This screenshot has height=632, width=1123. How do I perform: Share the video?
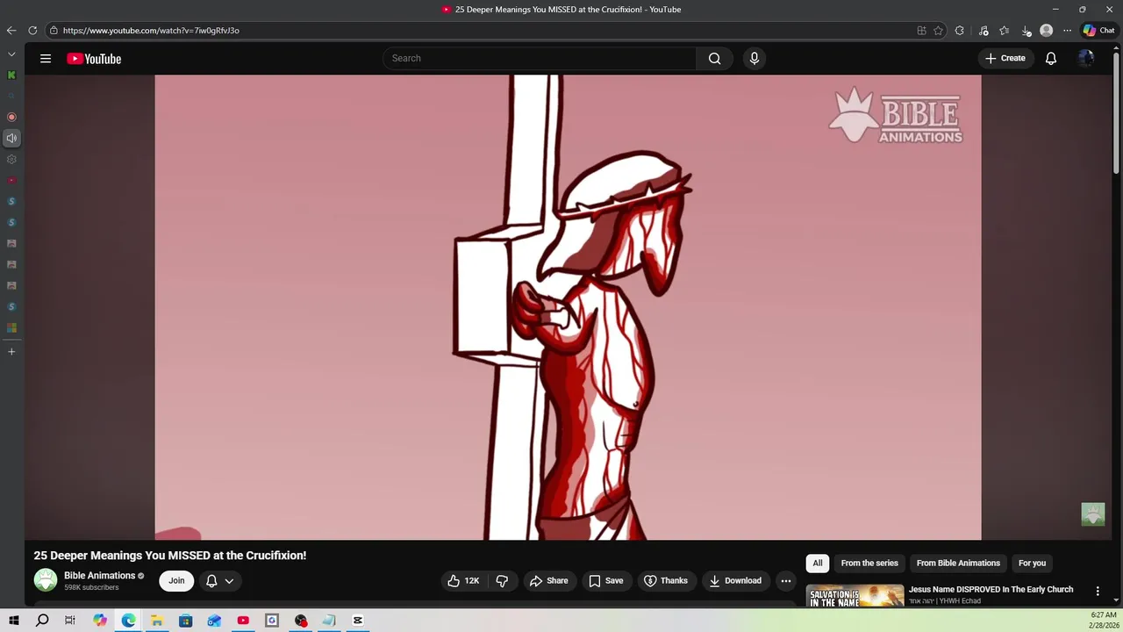[x=548, y=581]
